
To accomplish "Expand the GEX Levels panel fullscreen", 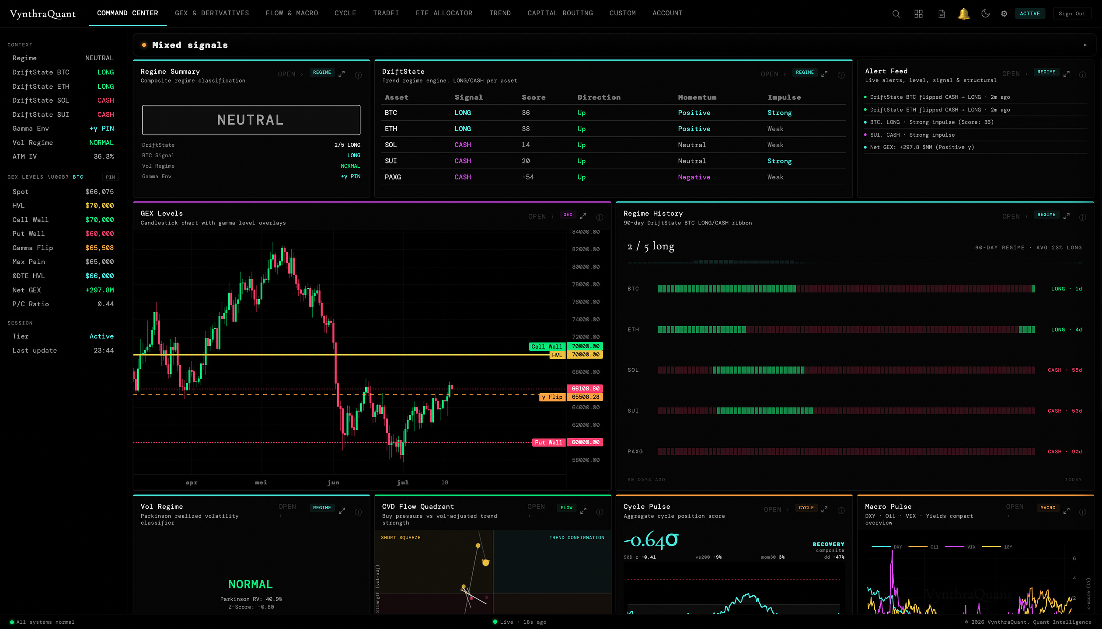I will point(583,216).
